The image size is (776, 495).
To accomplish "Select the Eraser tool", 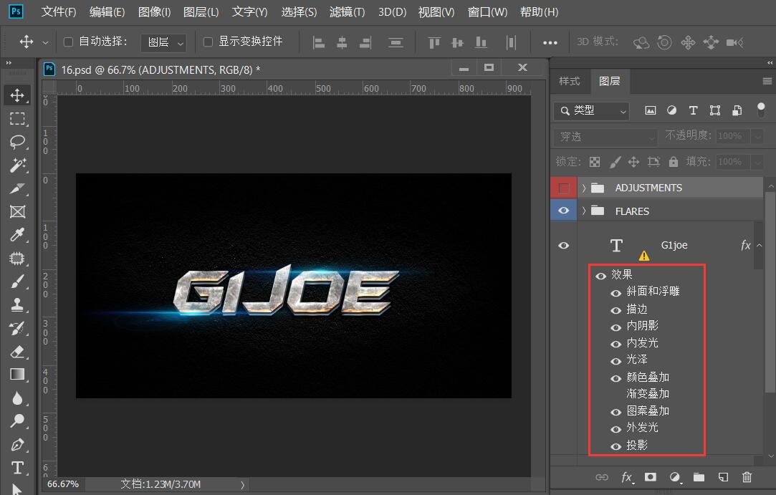I will point(17,352).
